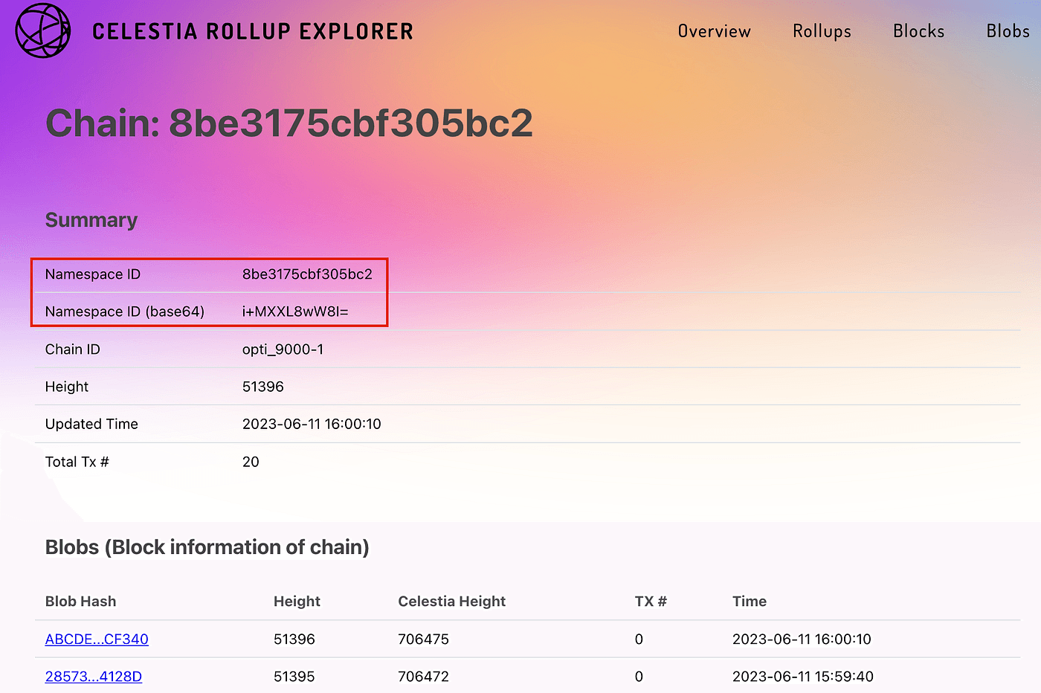Open the Celestia Rollup Explorer home title
The image size is (1041, 693).
pos(253,31)
